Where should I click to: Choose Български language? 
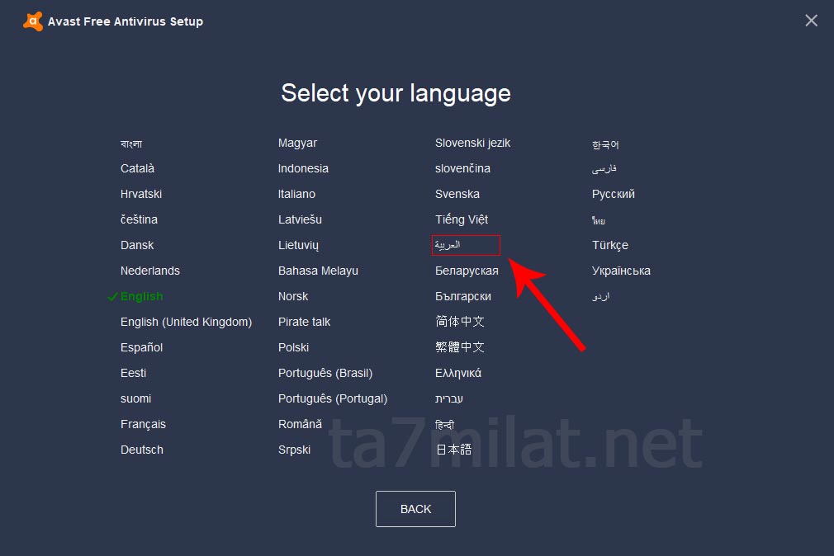[x=462, y=296]
